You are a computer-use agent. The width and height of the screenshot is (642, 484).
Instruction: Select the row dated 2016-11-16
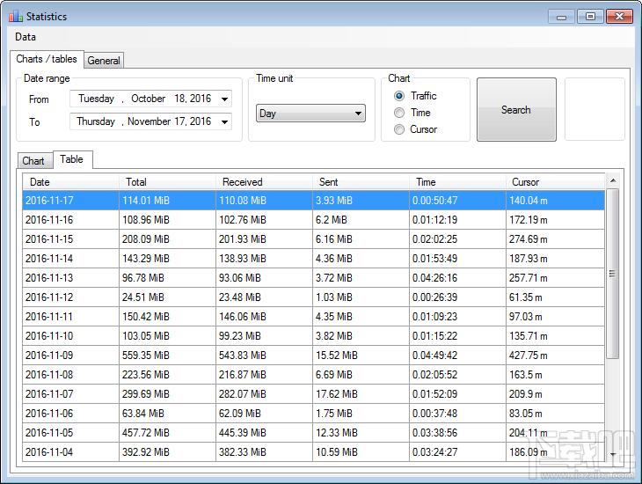tap(314, 220)
